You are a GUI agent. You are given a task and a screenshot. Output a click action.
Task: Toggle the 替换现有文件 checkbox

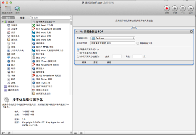click(x=138, y=43)
